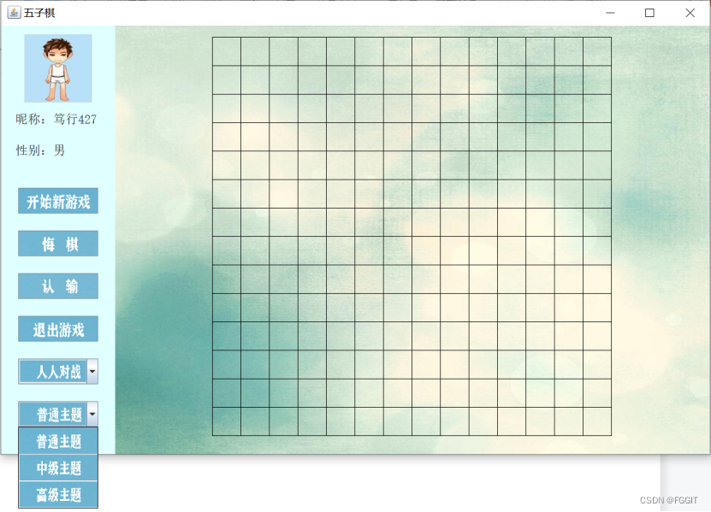Viewport: 711px width, 512px height.
Task: Click the player avatar image
Action: click(x=57, y=68)
